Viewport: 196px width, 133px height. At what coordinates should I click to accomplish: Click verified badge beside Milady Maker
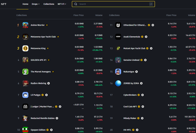coord(138,118)
